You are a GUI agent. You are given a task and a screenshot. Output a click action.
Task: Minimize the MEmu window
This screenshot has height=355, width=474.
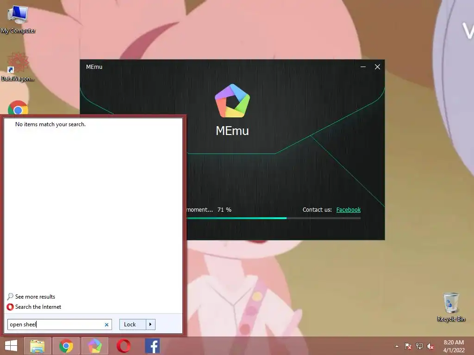click(x=363, y=67)
